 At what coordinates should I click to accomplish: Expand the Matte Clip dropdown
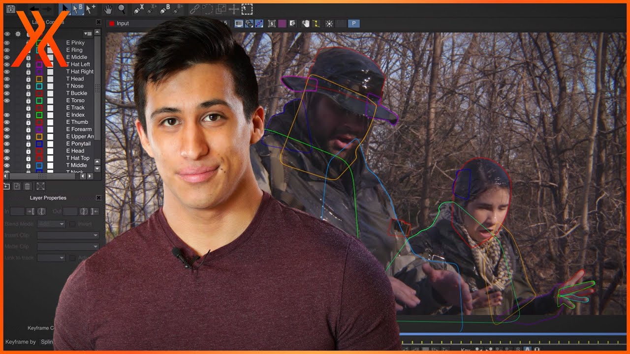pos(68,247)
